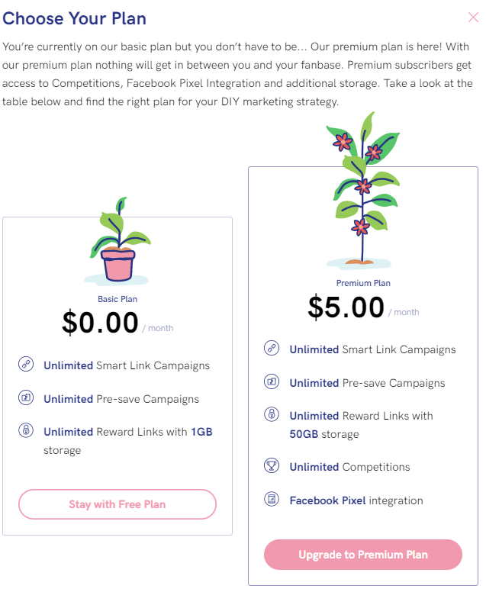Click the $0.00 per month price
486x592 pixels.
(x=117, y=323)
